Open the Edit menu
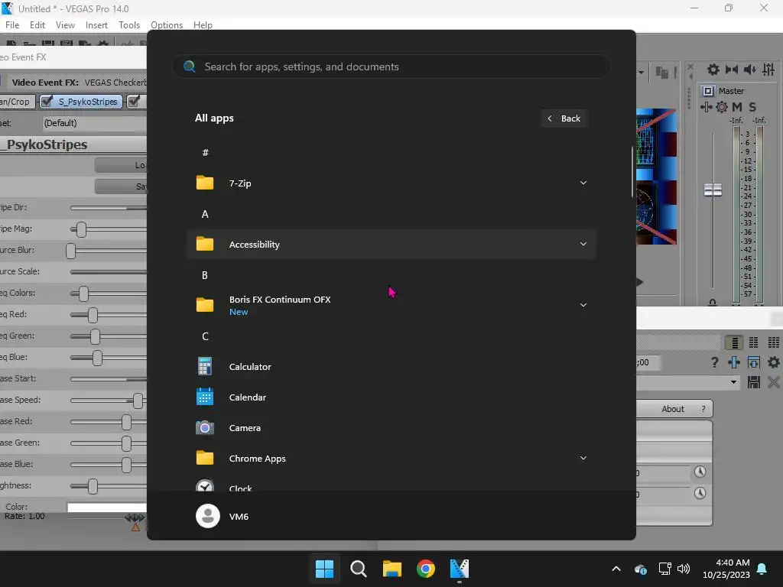 pos(37,25)
